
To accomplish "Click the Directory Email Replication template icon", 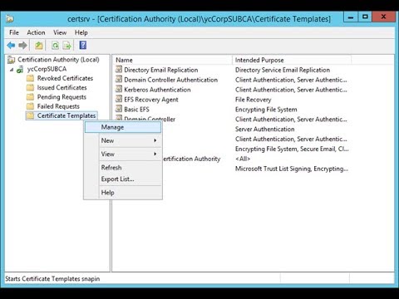I will pos(119,70).
